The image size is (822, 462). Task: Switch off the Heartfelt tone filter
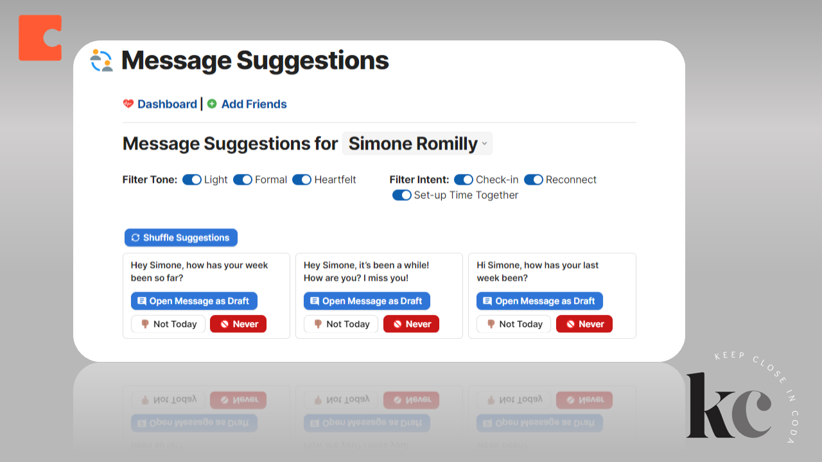(x=302, y=180)
